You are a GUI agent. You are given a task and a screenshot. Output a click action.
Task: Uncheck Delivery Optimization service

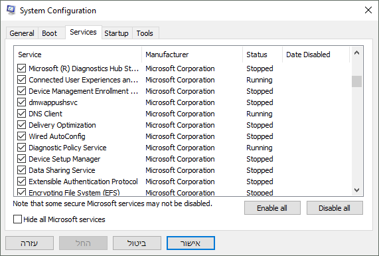pyautogui.click(x=21, y=125)
